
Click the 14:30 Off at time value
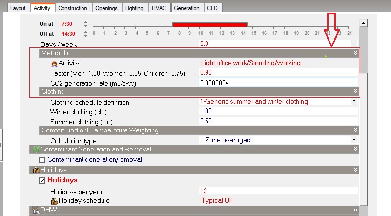[x=68, y=34]
